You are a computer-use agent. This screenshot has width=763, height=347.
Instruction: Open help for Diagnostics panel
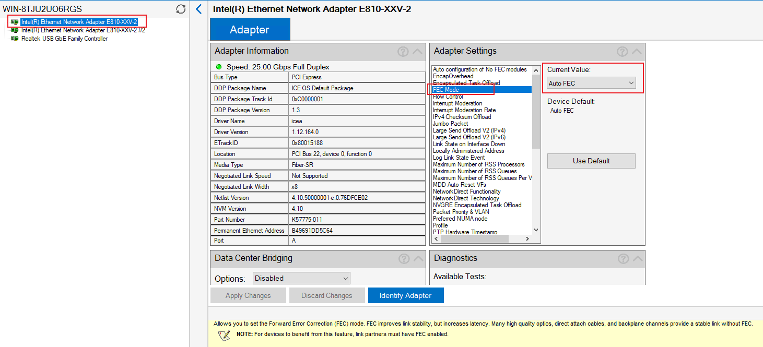[623, 258]
